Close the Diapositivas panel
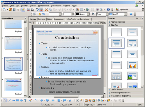The image size is (145, 107). pos(26,18)
